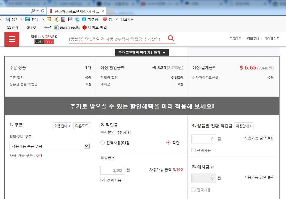Click the yellow notepad toolbar icon

pos(49,19)
